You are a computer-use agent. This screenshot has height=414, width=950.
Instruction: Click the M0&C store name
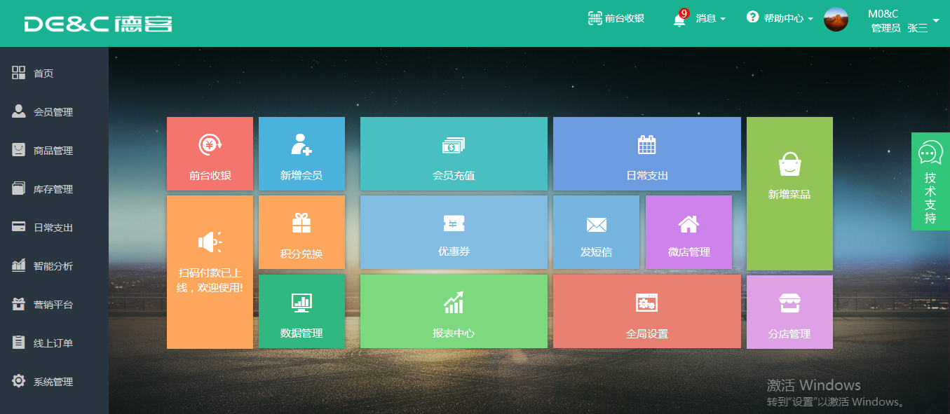pos(883,13)
